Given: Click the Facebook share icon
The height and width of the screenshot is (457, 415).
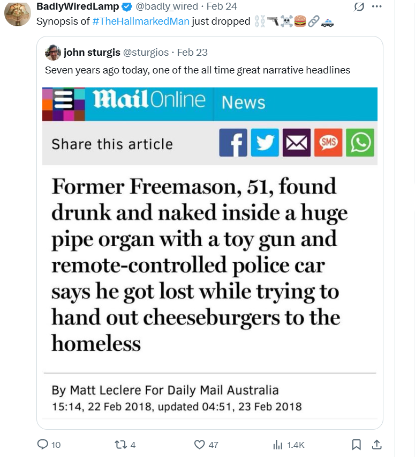Looking at the screenshot, I should pos(233,143).
